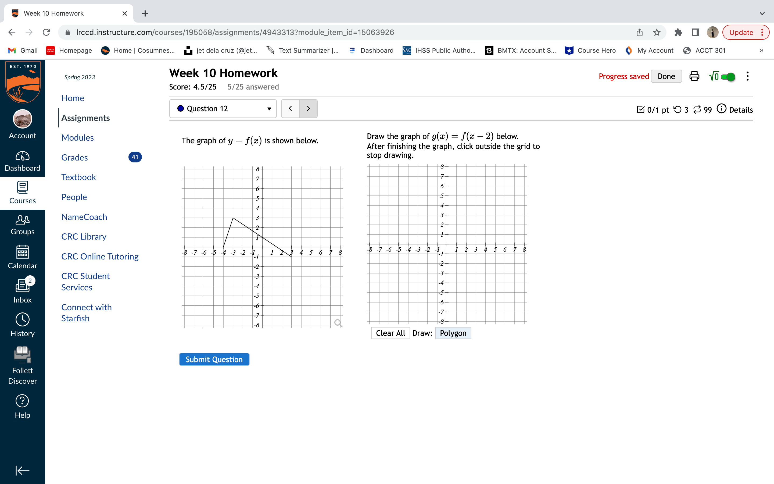The image size is (774, 484).
Task: Click the magnifier icon on the f(x) graph
Action: tap(338, 323)
